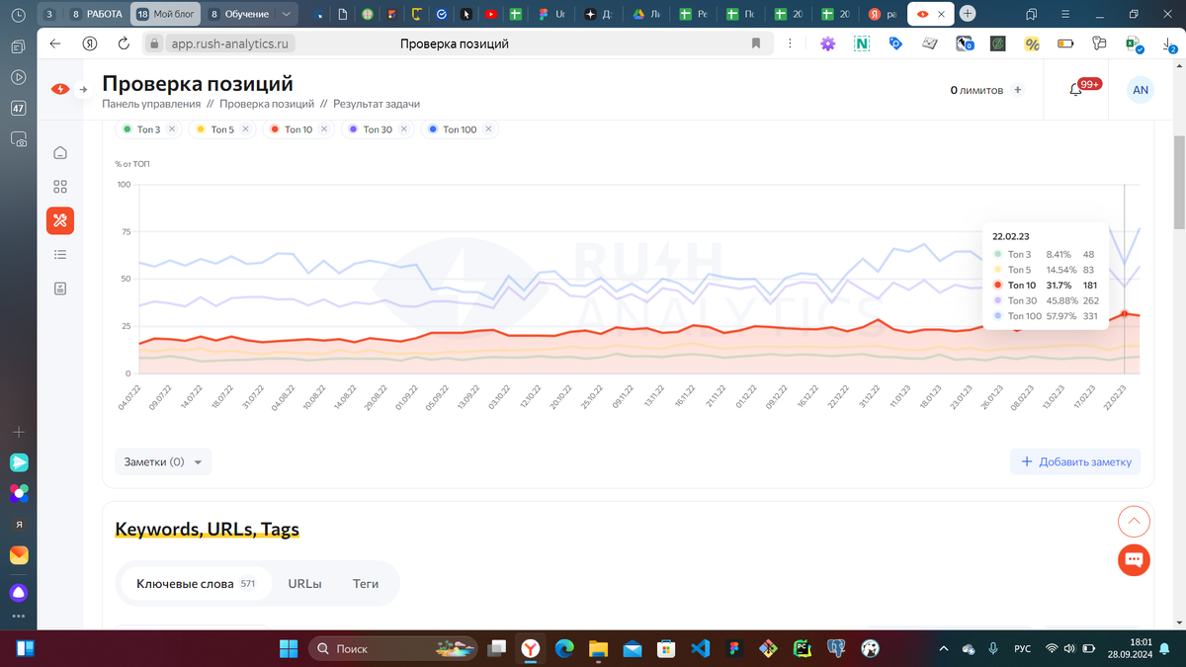Toggle the Топ 30 legend chip
The width and height of the screenshot is (1186, 667).
tap(374, 128)
